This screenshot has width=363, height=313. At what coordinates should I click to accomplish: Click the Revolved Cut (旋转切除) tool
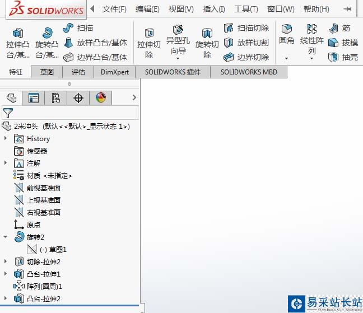click(x=207, y=43)
